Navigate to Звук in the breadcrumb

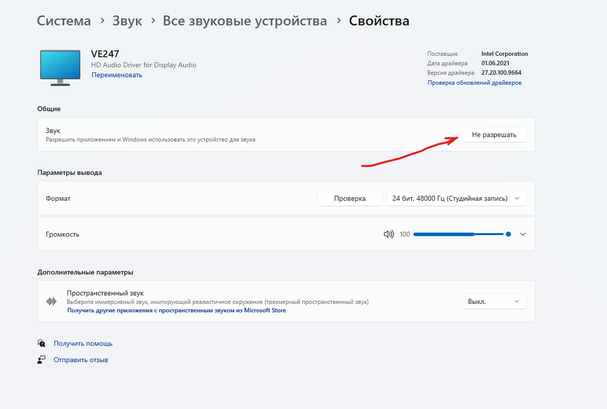[x=127, y=21]
